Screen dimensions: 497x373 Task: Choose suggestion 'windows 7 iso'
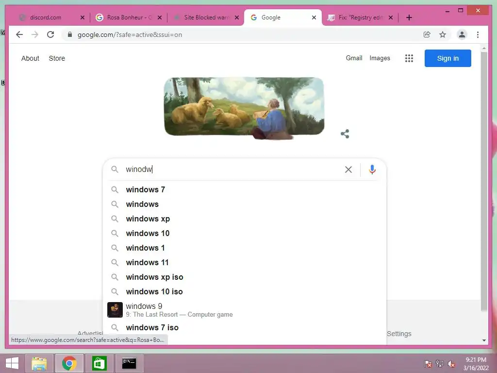tap(245, 327)
